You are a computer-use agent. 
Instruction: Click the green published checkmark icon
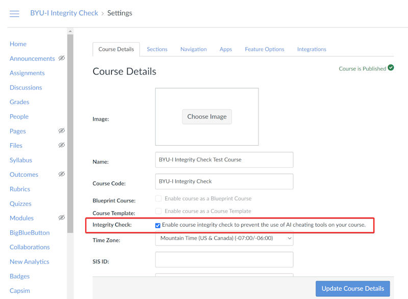[391, 68]
